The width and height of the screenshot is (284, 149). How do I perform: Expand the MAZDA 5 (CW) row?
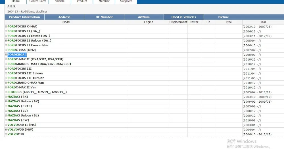coord(6,120)
